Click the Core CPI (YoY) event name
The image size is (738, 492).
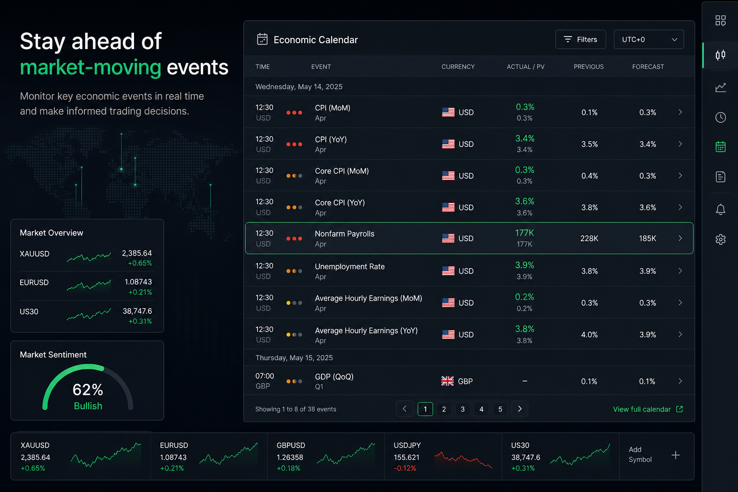pos(340,203)
